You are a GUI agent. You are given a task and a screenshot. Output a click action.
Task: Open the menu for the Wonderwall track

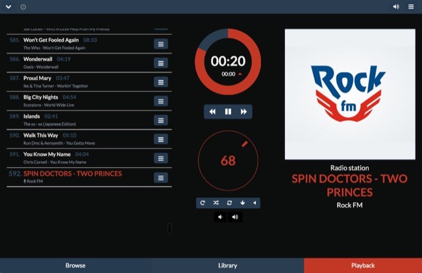tap(161, 63)
